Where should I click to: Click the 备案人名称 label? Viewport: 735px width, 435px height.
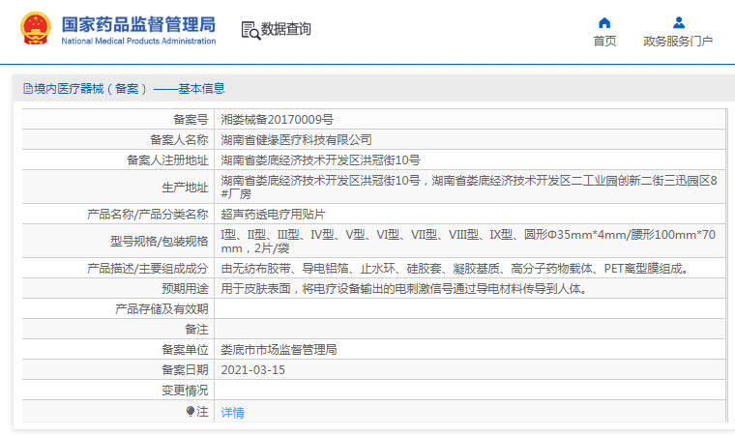179,140
